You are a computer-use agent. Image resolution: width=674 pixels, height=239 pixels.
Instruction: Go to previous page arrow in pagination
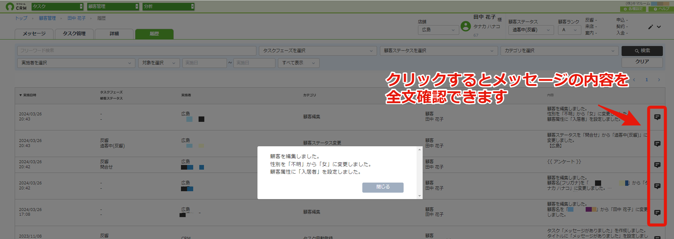pyautogui.click(x=634, y=80)
